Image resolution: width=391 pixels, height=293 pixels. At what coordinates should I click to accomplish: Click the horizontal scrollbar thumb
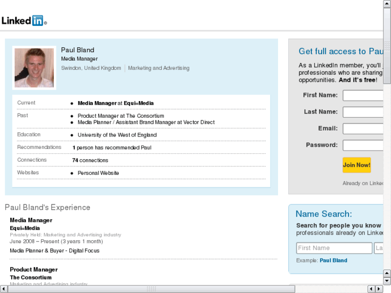[151, 289]
